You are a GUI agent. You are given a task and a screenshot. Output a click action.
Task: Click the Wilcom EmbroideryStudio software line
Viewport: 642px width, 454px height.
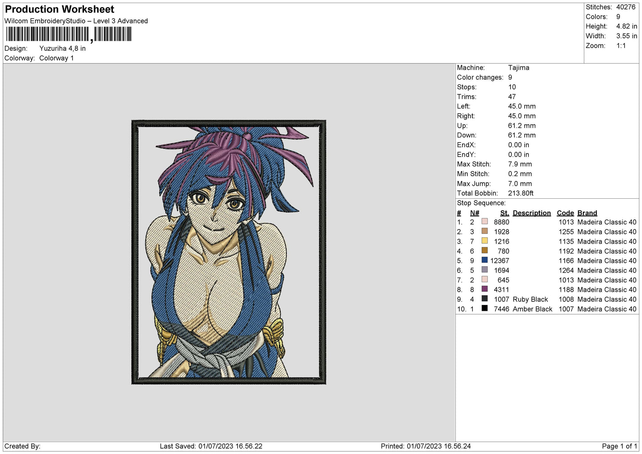[x=76, y=21]
